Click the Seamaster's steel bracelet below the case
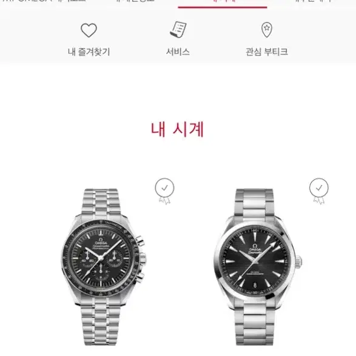 pyautogui.click(x=255, y=323)
